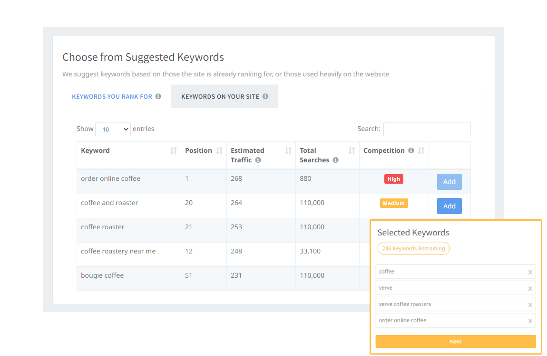Image resolution: width=547 pixels, height=356 pixels.
Task: Click the 'coffee' selected keyword entry
Action: click(x=456, y=272)
